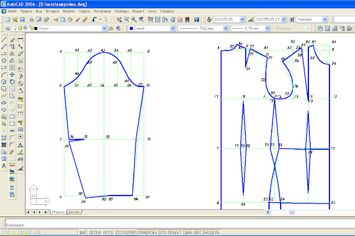Click the Open file icon
The width and height of the screenshot is (355, 236).
coord(15,20)
